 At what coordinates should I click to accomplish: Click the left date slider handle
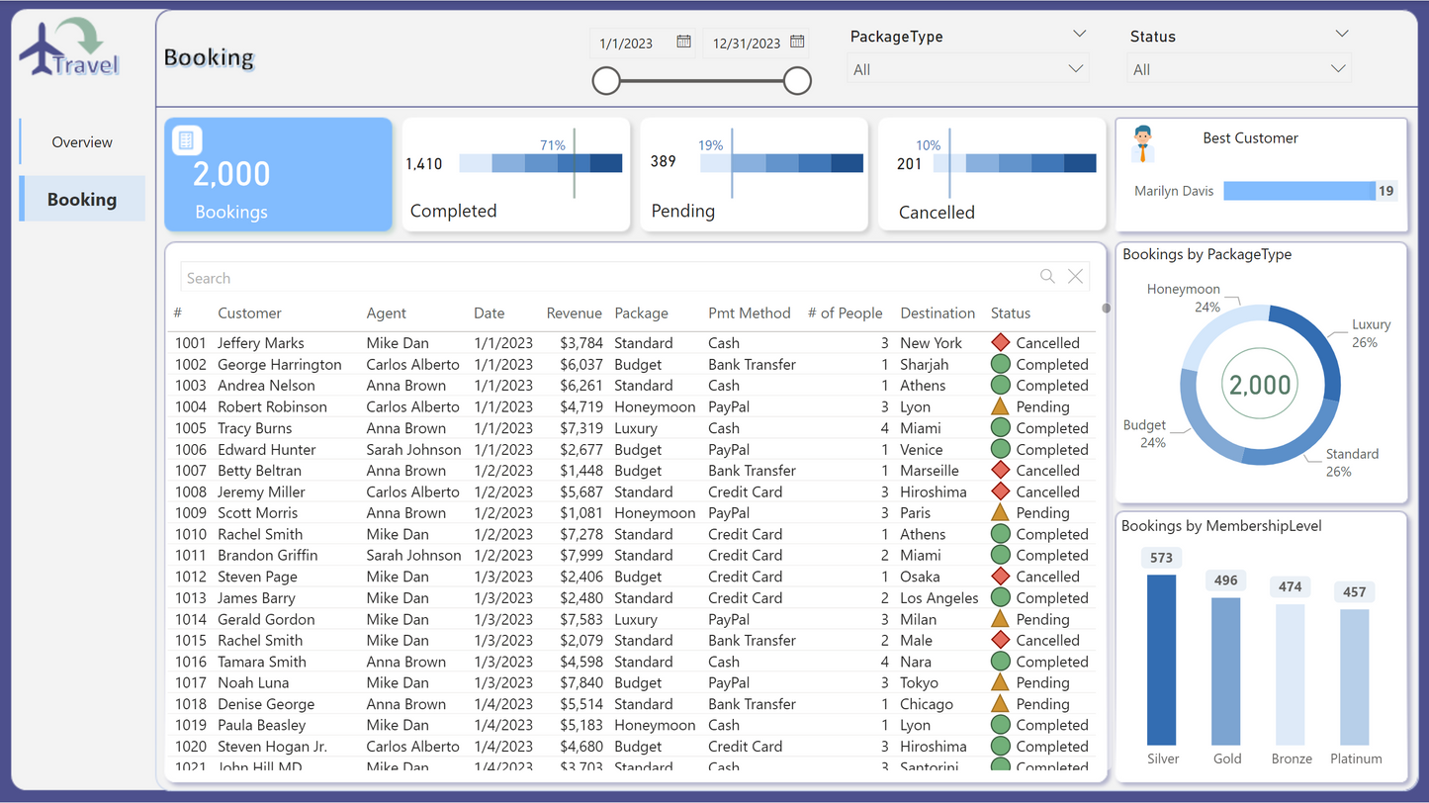[605, 81]
